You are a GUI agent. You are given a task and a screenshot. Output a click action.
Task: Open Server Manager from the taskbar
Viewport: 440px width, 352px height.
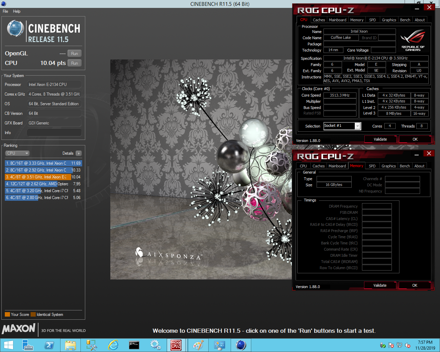pyautogui.click(x=27, y=345)
